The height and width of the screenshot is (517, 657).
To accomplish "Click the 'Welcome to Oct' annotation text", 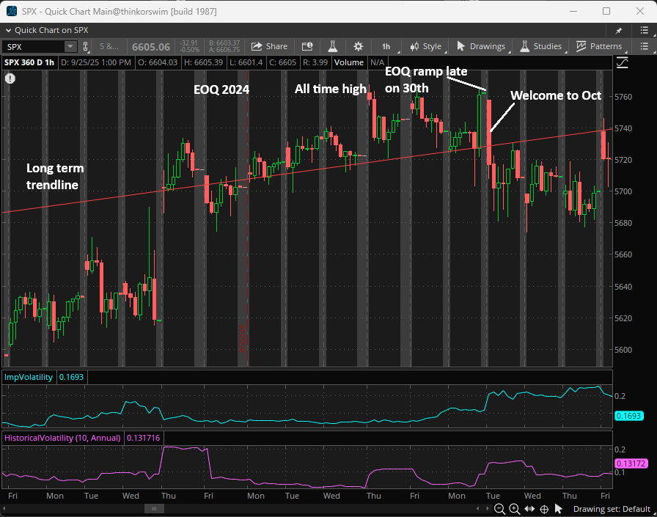I will pos(556,95).
